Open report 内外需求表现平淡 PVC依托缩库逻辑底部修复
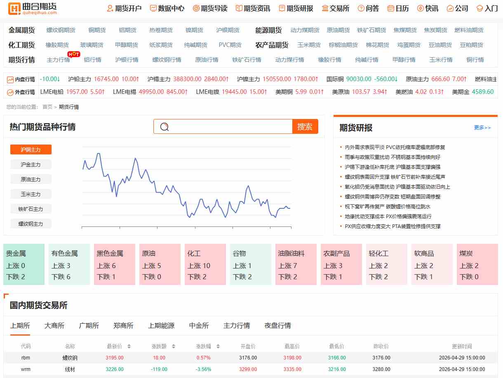 [395, 147]
